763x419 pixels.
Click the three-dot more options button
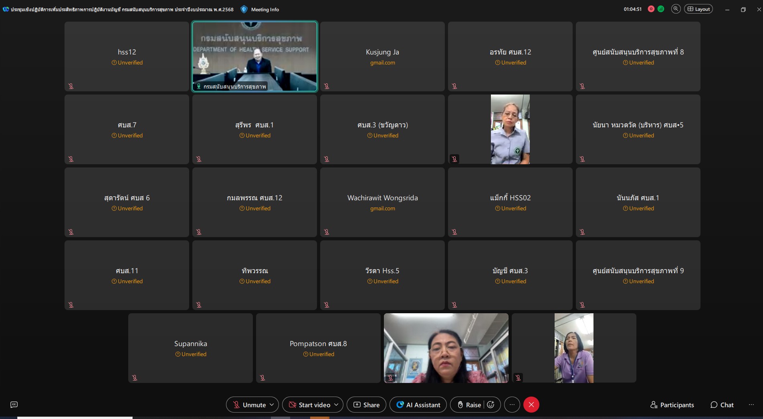click(x=512, y=405)
